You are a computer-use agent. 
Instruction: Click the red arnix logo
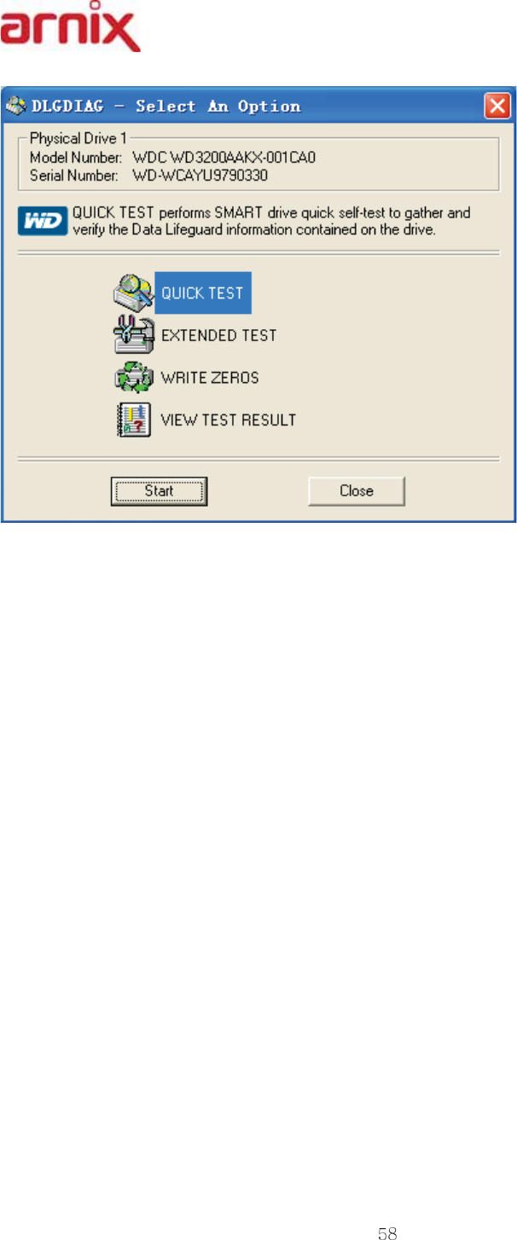70,30
